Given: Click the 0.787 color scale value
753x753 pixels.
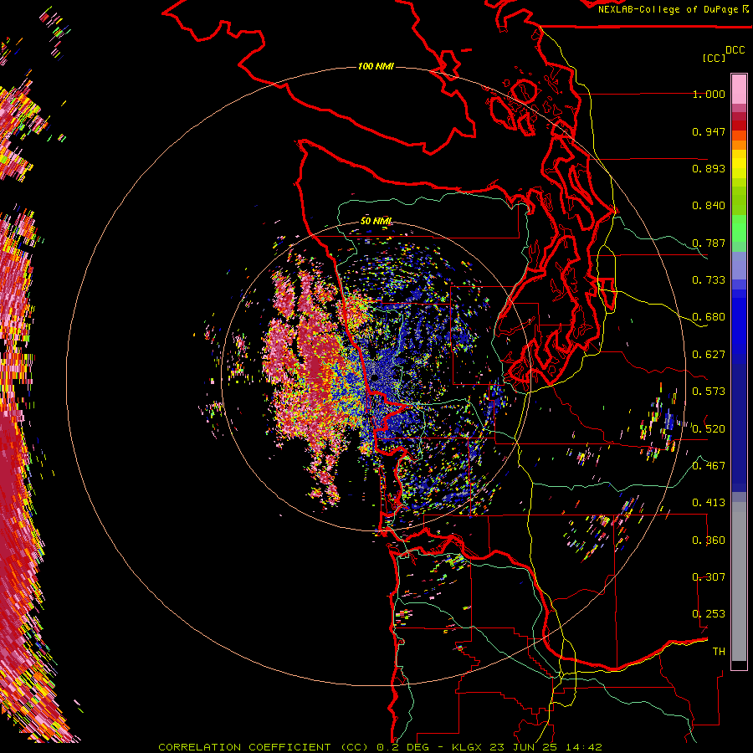Looking at the screenshot, I should [709, 243].
